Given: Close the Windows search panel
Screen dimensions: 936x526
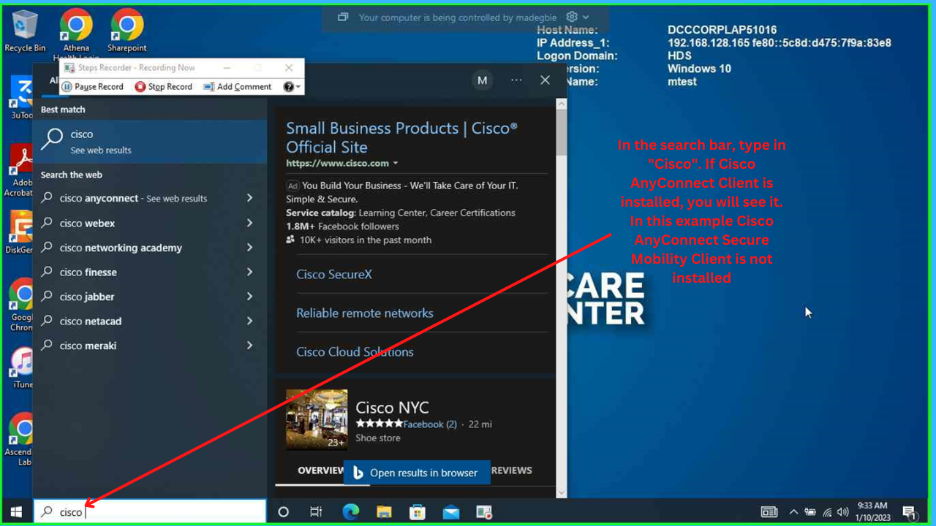Looking at the screenshot, I should (x=545, y=80).
